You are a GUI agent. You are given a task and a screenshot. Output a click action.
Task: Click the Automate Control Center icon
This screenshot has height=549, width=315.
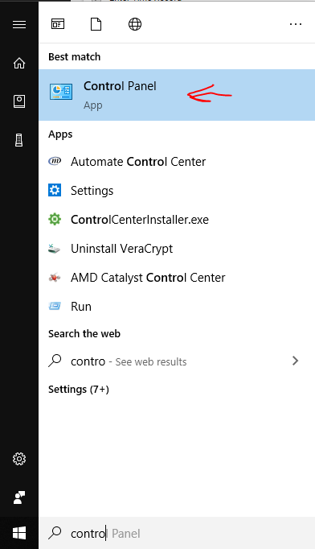[55, 161]
